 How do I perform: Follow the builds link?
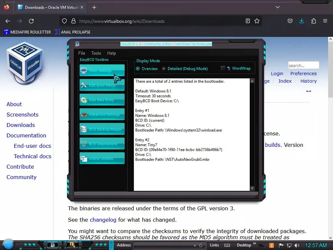coord(273,145)
